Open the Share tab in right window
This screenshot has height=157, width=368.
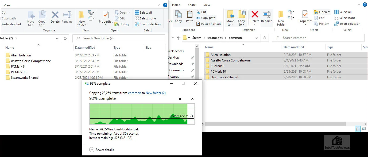point(192,5)
